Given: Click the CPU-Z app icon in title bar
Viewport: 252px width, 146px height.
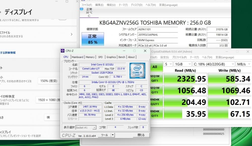Looking at the screenshot, I should tap(63, 51).
